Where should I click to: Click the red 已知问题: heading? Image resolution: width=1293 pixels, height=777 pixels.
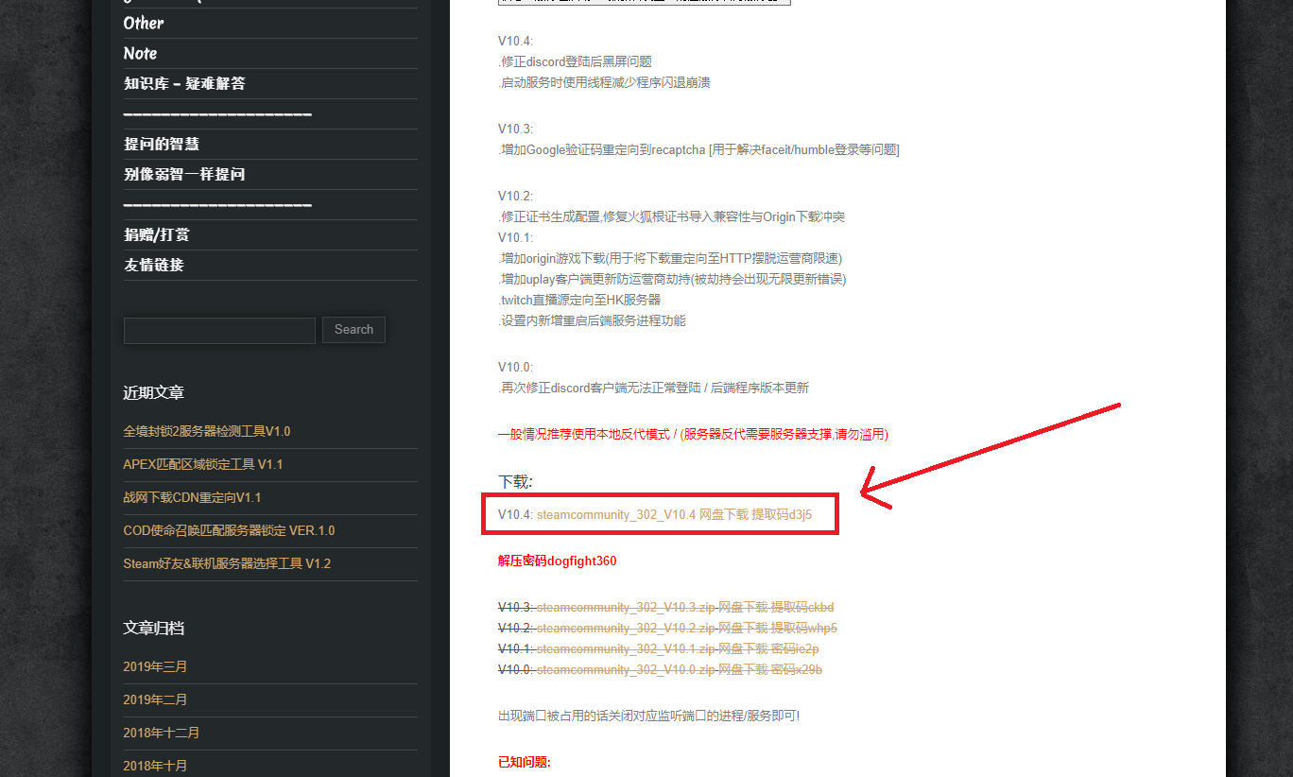pyautogui.click(x=524, y=762)
